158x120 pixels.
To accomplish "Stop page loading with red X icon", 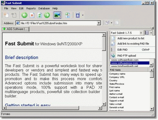I will 32,15.
